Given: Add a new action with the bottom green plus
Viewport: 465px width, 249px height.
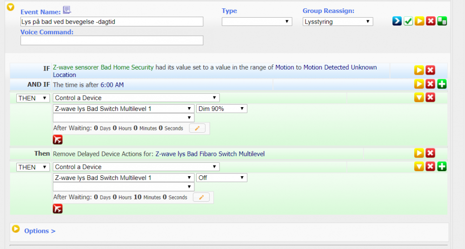Looking at the screenshot, I should 442,166.
